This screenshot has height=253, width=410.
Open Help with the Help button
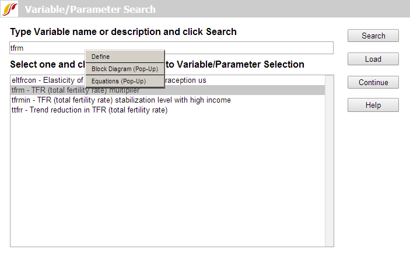pos(373,105)
